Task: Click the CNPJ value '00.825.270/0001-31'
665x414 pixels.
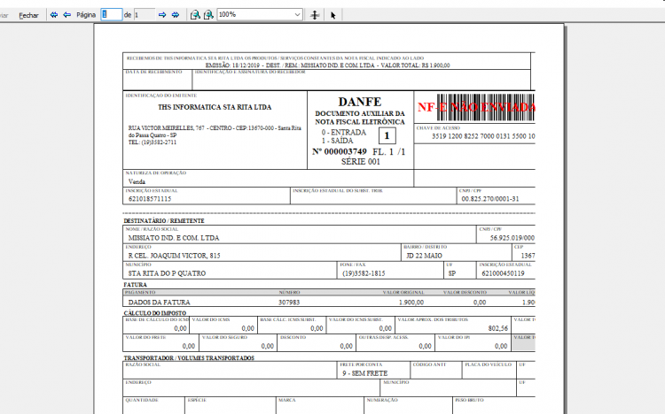Action: tap(489, 199)
